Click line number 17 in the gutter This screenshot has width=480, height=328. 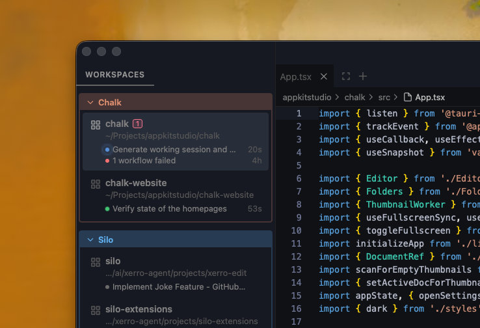pyautogui.click(x=297, y=321)
